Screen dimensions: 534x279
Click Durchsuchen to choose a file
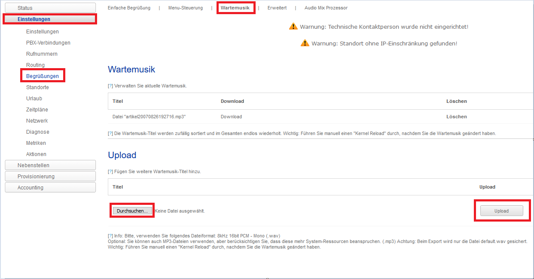tap(132, 211)
